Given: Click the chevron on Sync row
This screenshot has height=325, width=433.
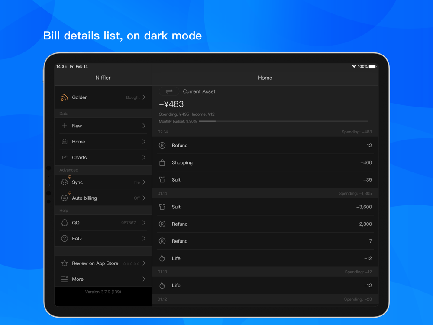Looking at the screenshot, I should pyautogui.click(x=144, y=182).
